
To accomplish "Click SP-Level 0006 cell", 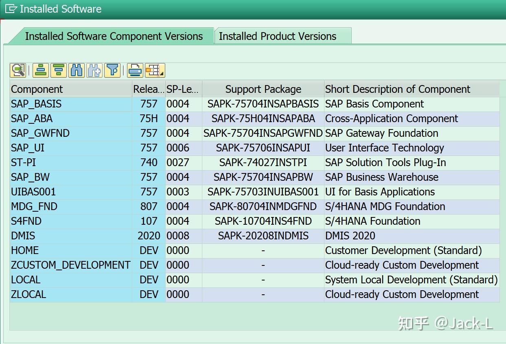I will point(184,148).
